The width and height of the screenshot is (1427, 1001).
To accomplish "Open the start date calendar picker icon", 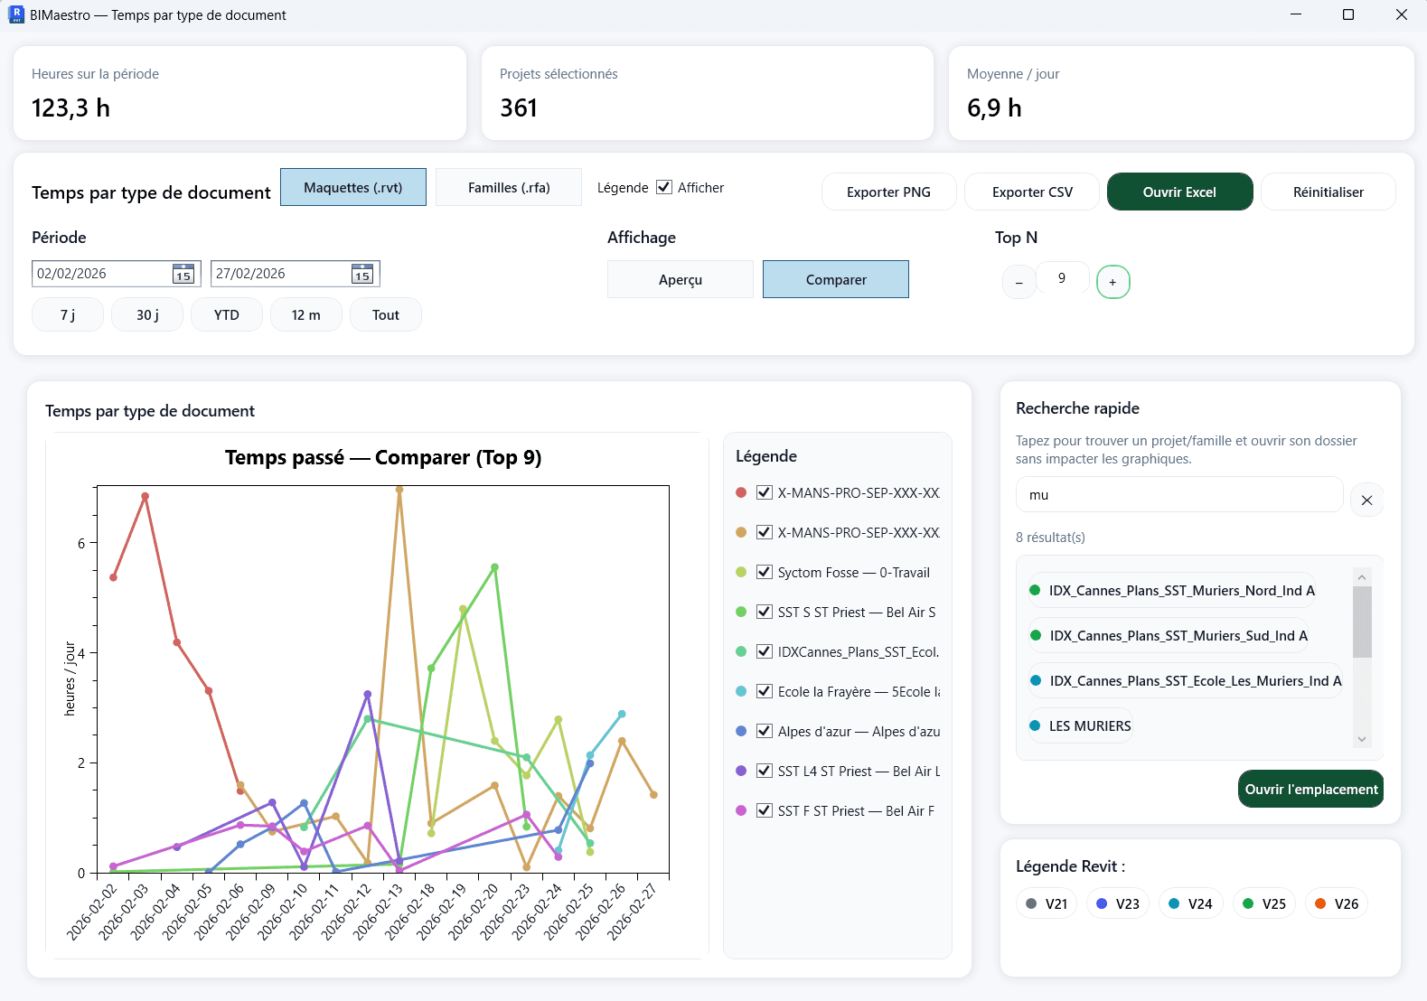I will point(183,275).
